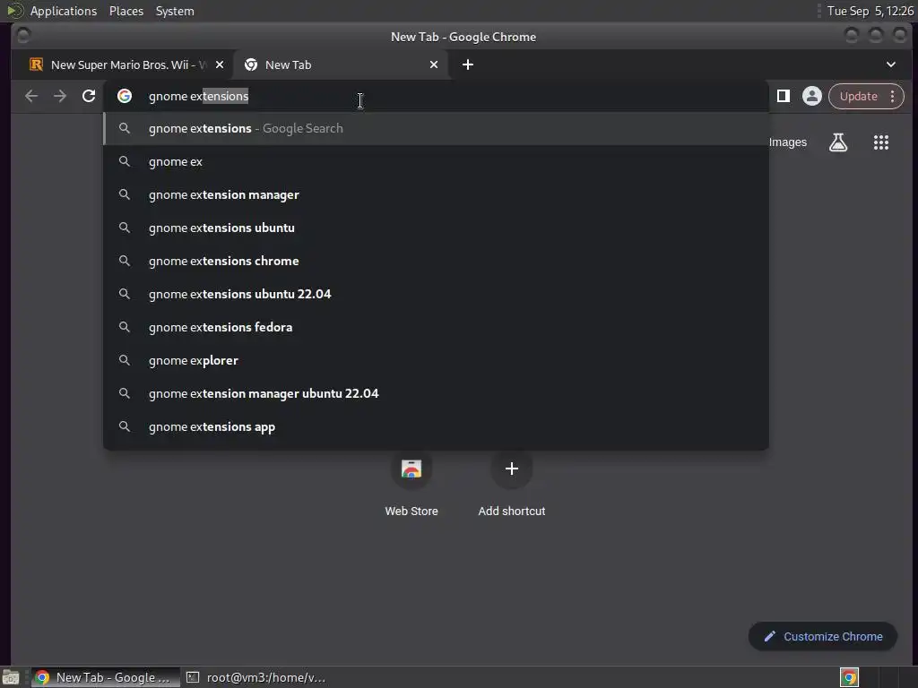Select the New Tab tab
This screenshot has height=688, width=918.
tap(340, 64)
